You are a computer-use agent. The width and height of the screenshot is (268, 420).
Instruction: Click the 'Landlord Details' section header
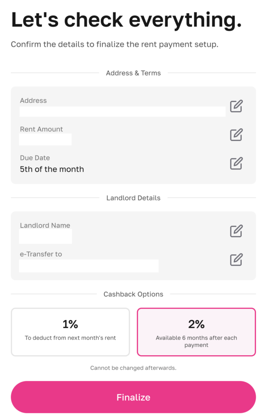tap(133, 198)
